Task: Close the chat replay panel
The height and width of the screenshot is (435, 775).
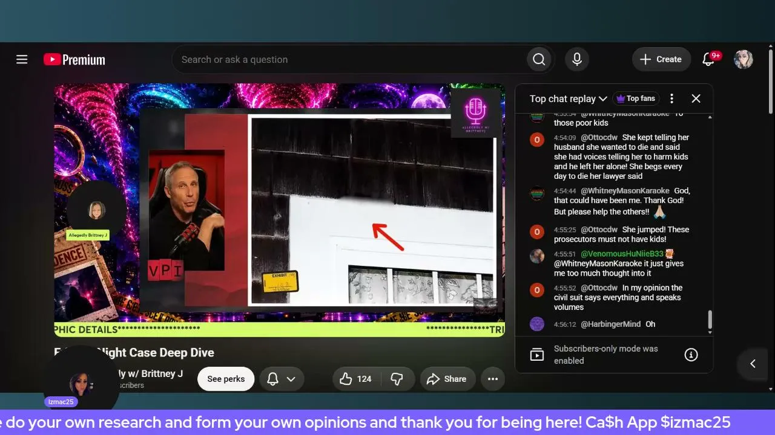Action: (x=696, y=98)
